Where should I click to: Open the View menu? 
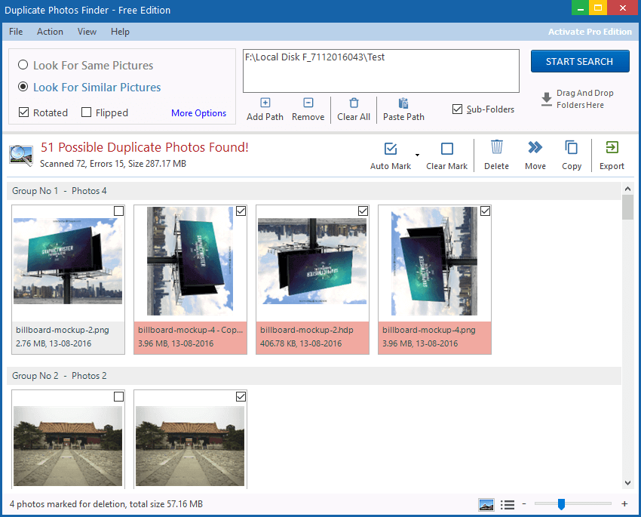(87, 32)
